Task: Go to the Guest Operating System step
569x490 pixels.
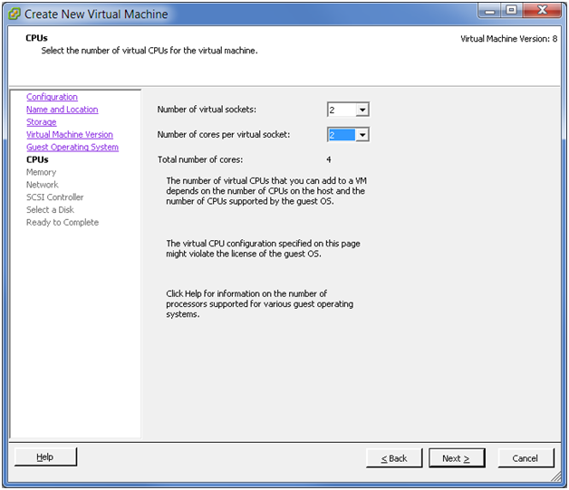Action: (x=72, y=148)
